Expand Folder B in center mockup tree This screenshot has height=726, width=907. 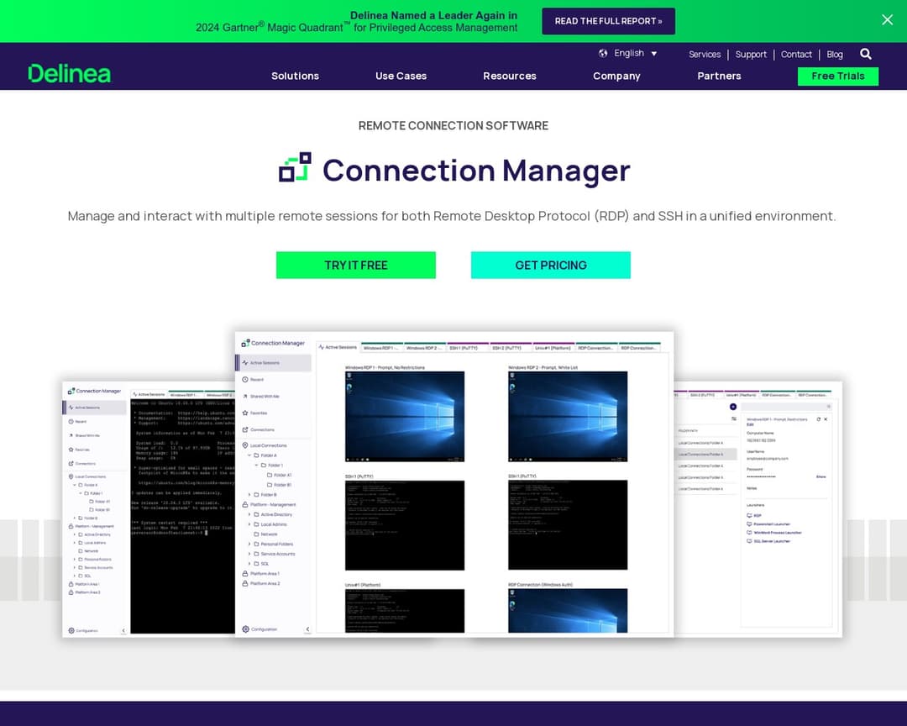[x=250, y=495]
